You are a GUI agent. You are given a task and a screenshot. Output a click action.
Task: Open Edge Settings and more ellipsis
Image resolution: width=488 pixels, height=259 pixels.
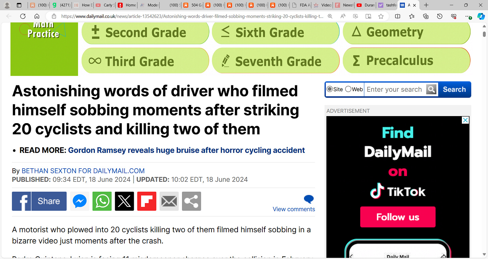click(469, 16)
